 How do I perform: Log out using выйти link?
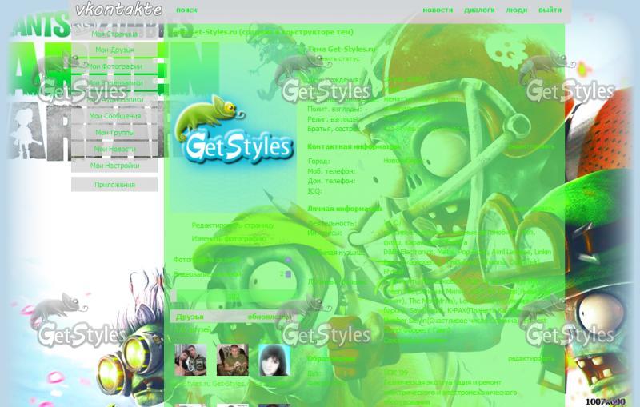(550, 10)
